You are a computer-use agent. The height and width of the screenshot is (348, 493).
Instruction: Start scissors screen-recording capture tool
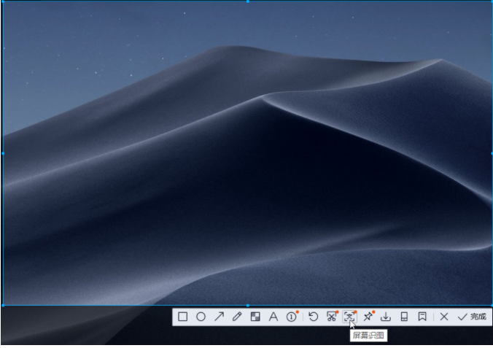coord(331,317)
